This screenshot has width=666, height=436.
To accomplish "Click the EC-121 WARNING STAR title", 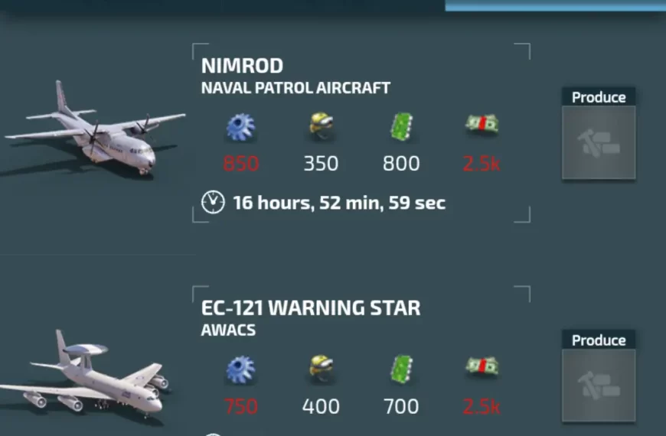I will (311, 307).
